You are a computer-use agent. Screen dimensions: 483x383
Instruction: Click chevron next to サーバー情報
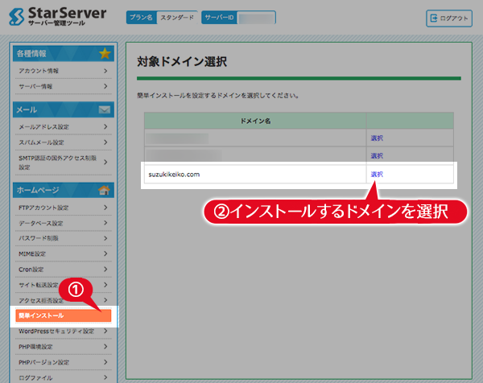click(x=105, y=86)
